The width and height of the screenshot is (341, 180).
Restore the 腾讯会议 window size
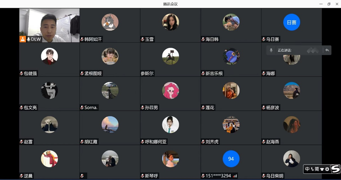pos(329,4)
